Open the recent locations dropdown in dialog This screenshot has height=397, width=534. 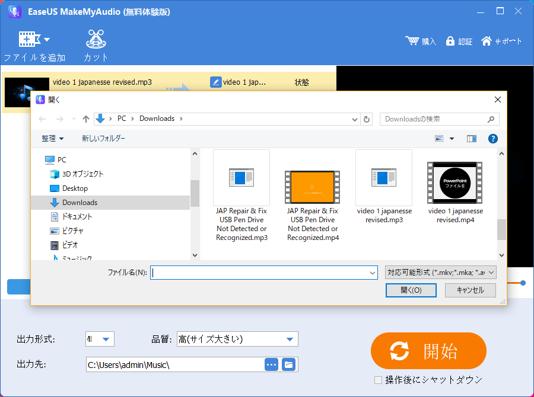(x=74, y=119)
